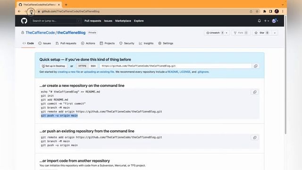
Task: Copy the create new repository commands
Action: (255, 92)
